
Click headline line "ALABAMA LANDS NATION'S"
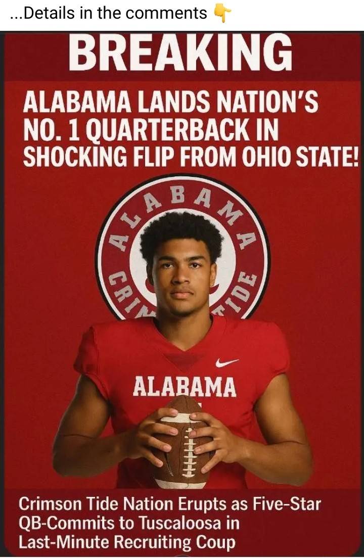171,102
